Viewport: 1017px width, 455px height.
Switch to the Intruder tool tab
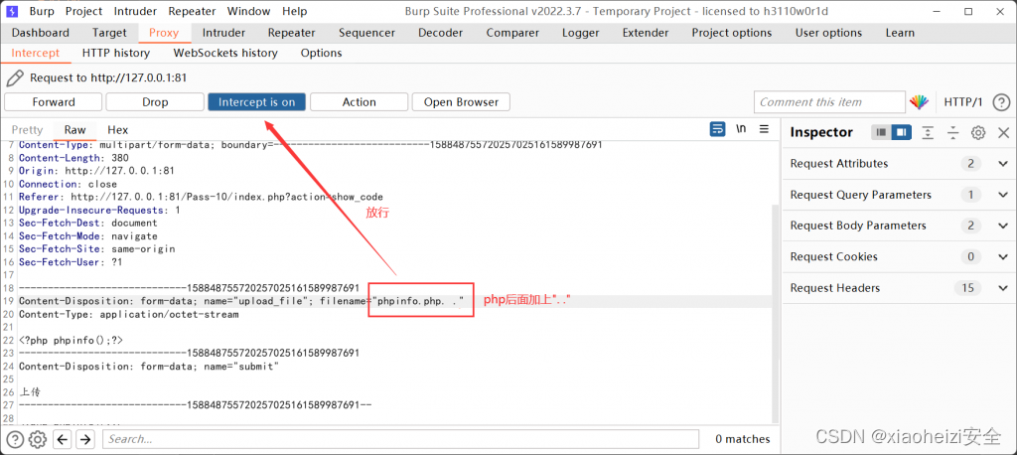(223, 33)
